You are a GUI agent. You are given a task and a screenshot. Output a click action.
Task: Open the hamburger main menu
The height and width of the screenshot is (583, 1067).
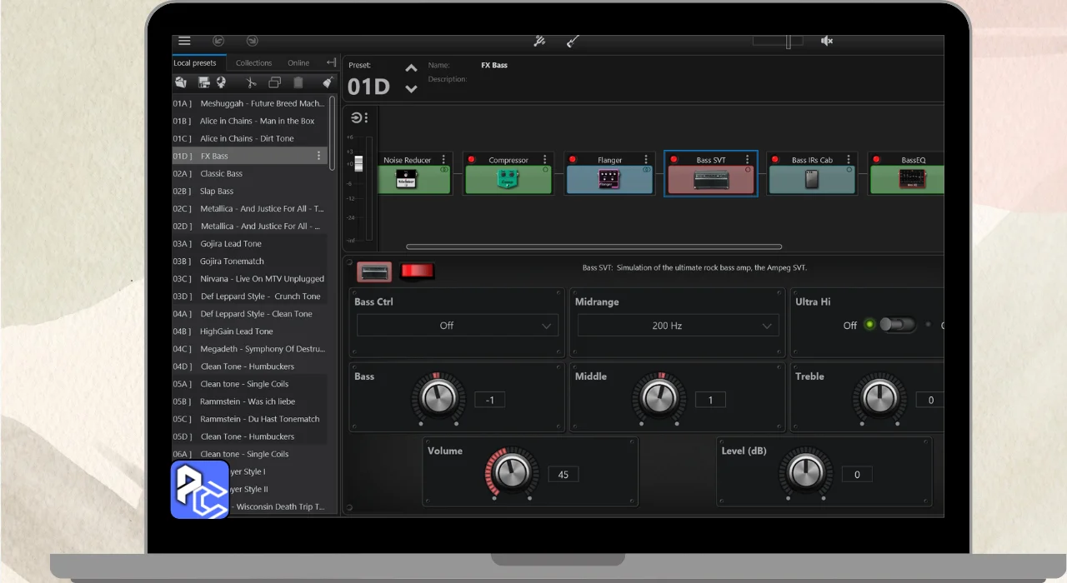coord(184,41)
